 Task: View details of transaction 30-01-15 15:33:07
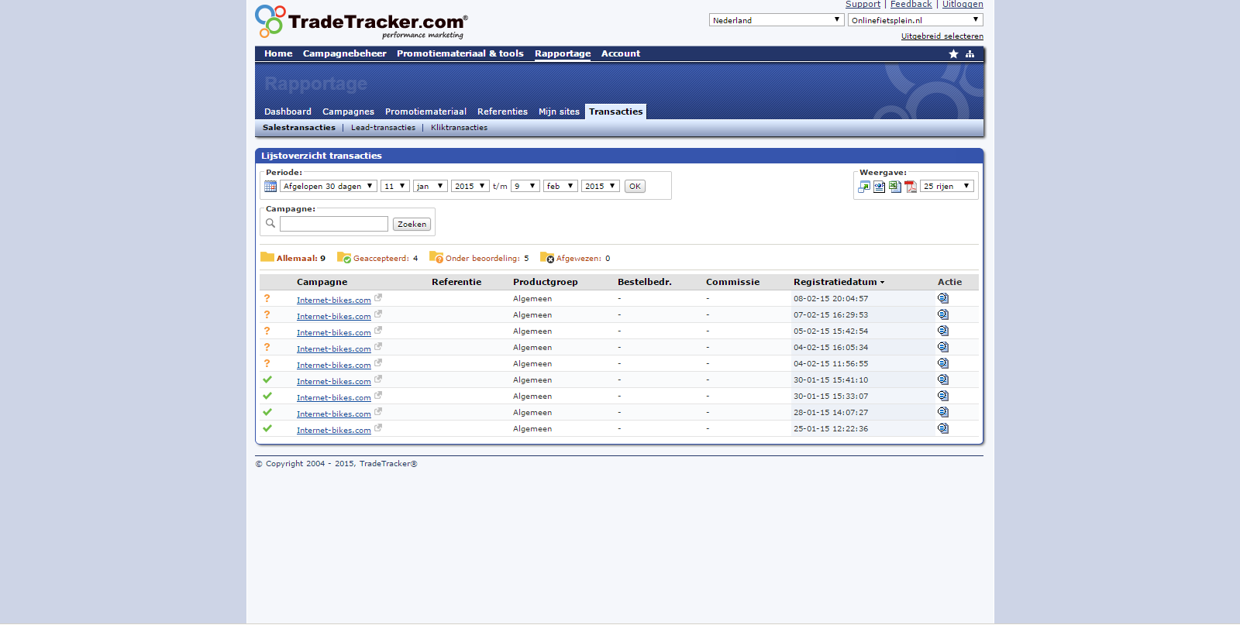tap(943, 396)
